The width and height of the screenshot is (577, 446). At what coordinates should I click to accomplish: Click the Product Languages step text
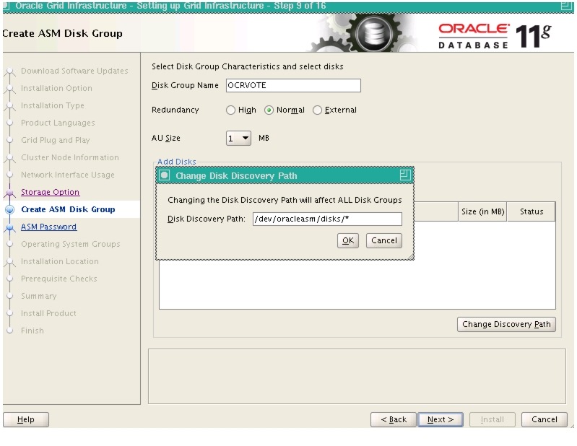pos(58,123)
